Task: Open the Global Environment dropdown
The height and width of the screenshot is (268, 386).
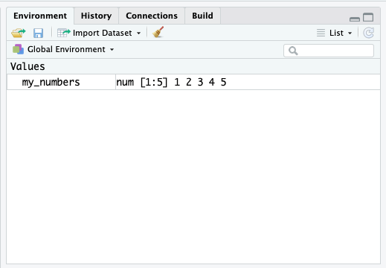Action: click(112, 50)
